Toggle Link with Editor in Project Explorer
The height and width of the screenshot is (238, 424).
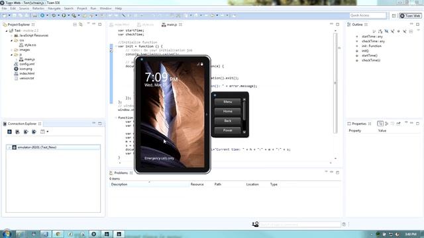[81, 24]
